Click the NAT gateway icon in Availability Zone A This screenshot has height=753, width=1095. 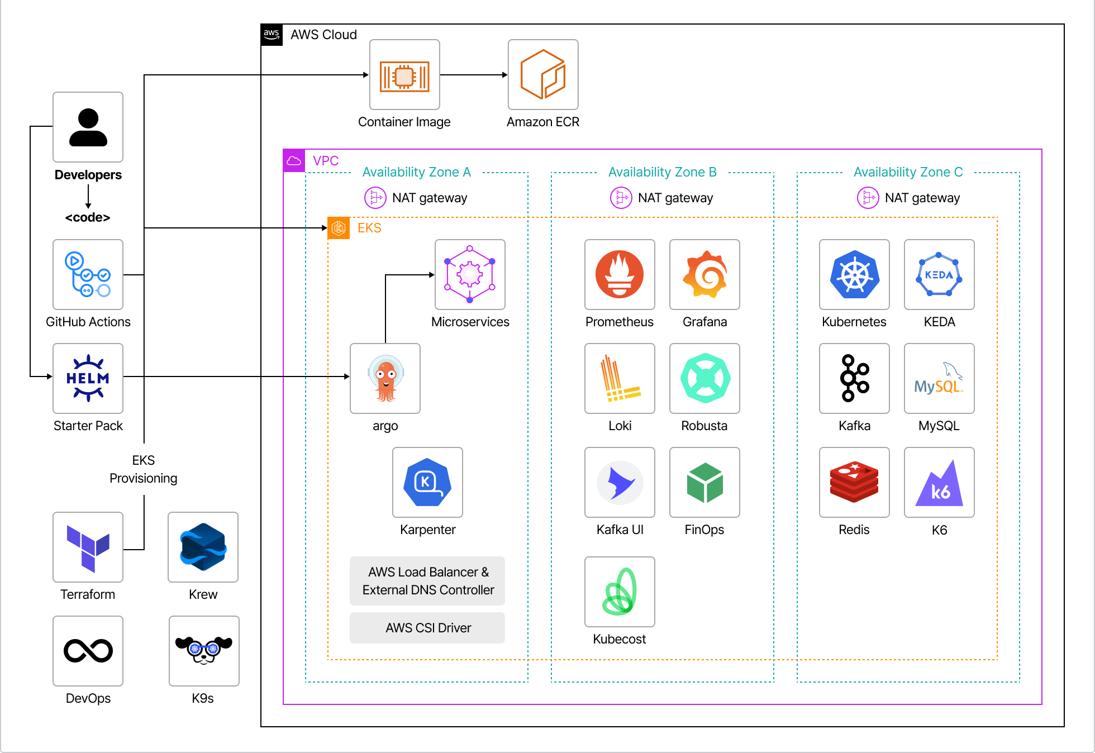[x=375, y=197]
